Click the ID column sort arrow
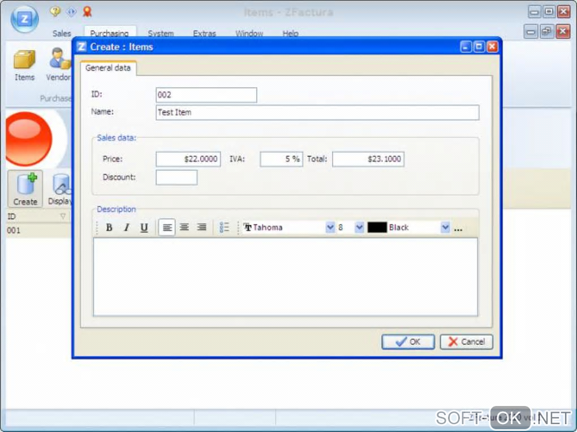Viewport: 577px width, 432px height. click(x=63, y=217)
